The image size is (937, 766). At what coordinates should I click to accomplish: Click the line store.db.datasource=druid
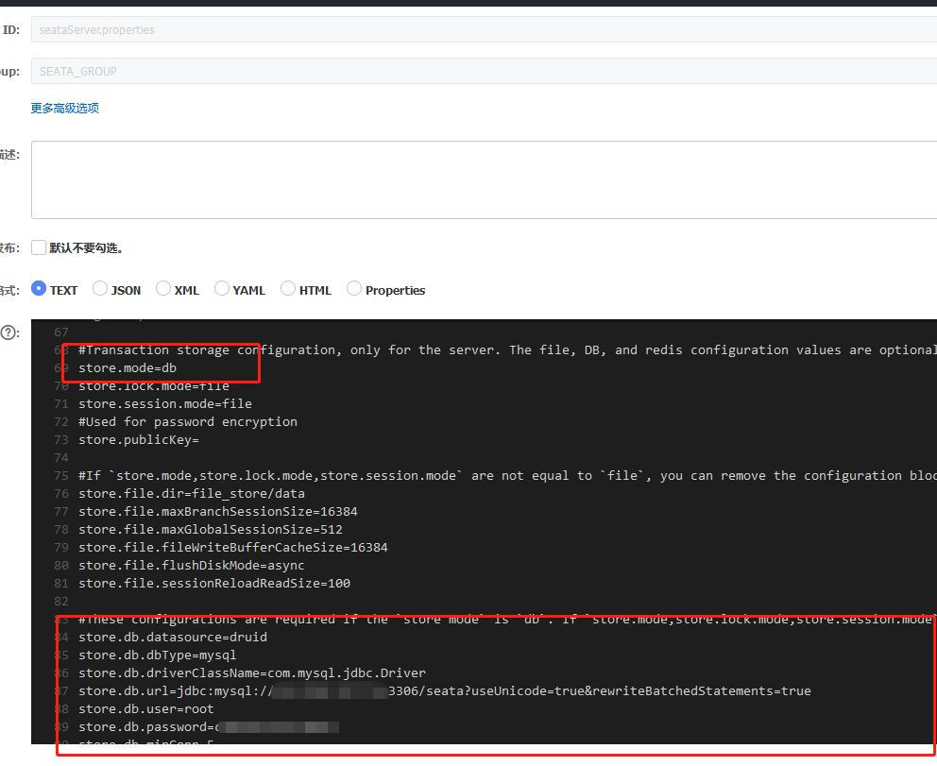pyautogui.click(x=173, y=637)
